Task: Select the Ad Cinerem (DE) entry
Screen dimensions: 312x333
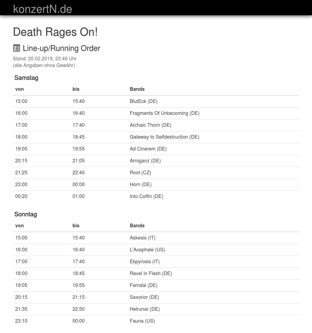Action: tap(148, 149)
